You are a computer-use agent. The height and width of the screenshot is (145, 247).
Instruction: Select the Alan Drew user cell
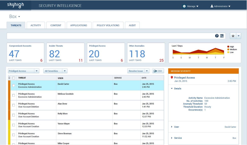tap(84, 105)
